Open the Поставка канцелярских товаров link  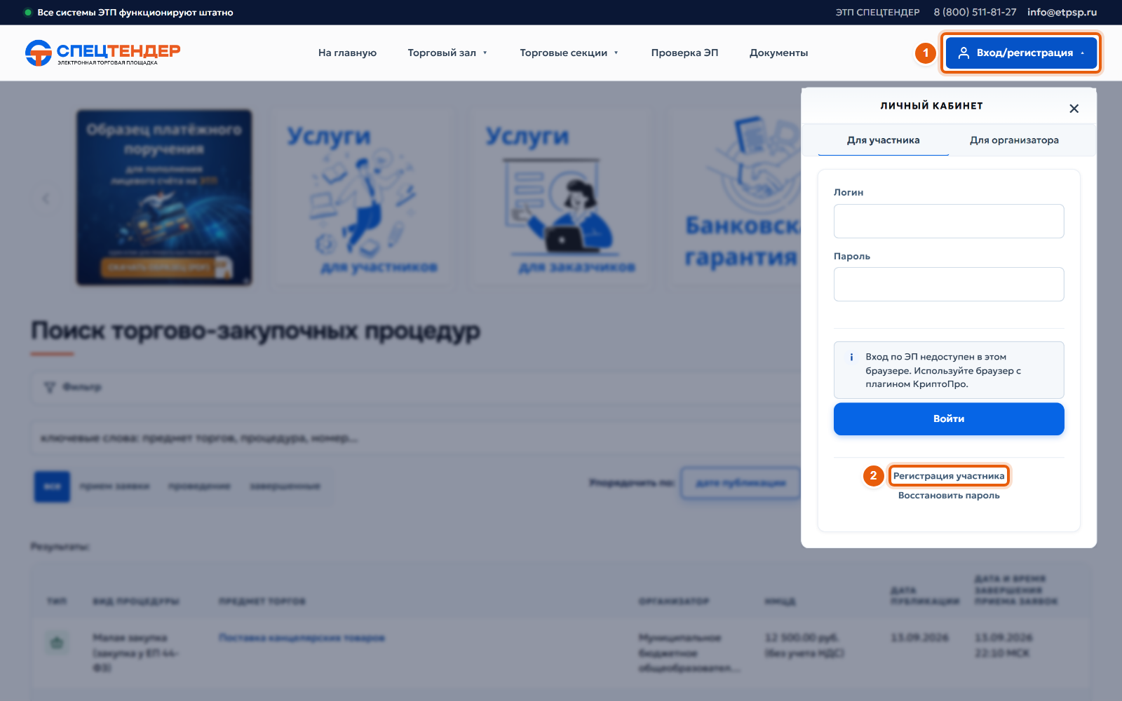302,638
